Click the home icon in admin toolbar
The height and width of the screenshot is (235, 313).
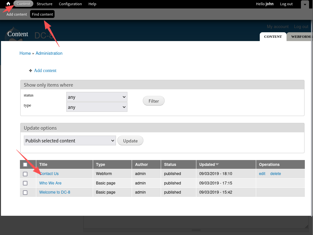pos(8,4)
